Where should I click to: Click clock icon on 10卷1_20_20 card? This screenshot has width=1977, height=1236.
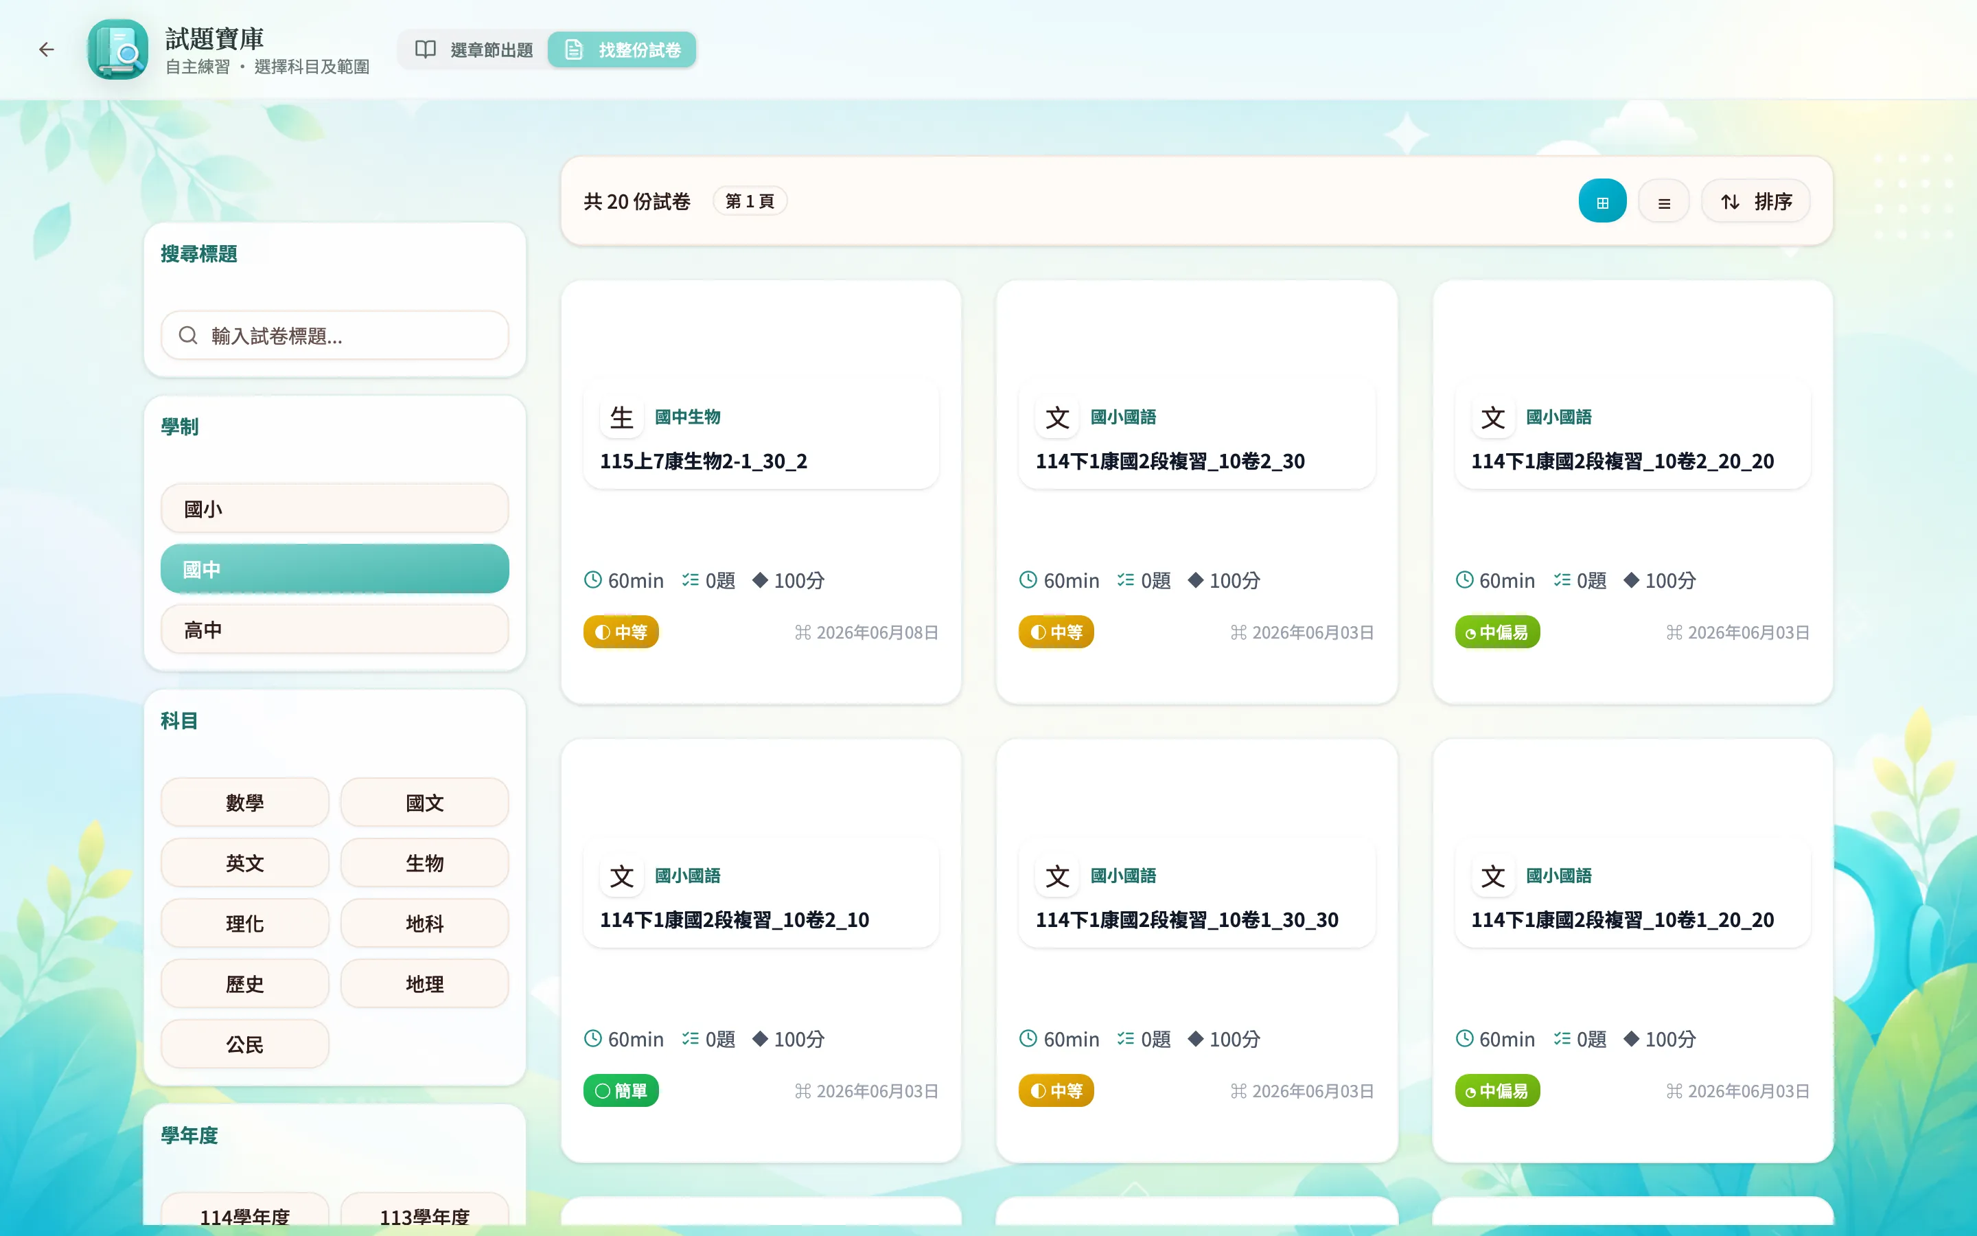click(x=1465, y=1038)
